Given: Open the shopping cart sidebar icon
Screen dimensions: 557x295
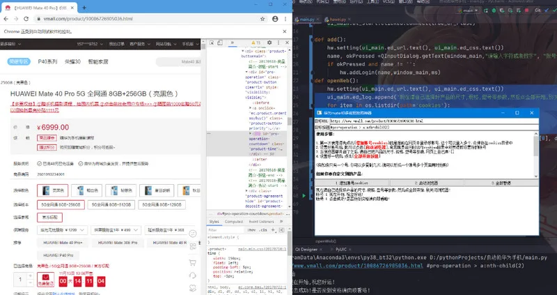Looking at the screenshot, I should click(x=193, y=263).
